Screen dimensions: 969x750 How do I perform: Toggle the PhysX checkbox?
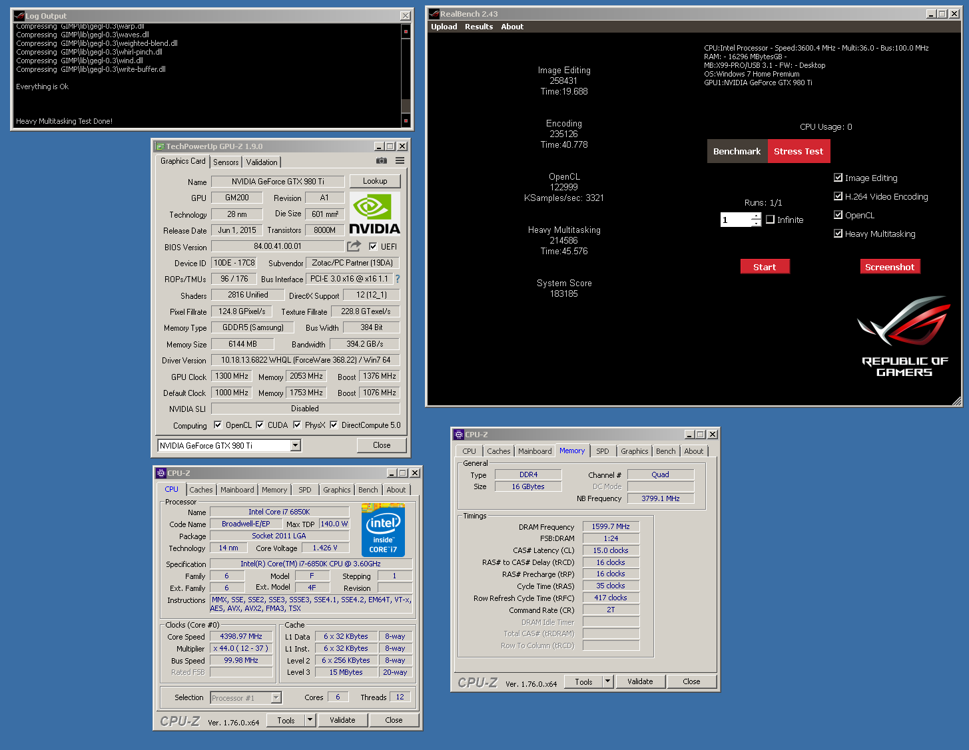(297, 425)
